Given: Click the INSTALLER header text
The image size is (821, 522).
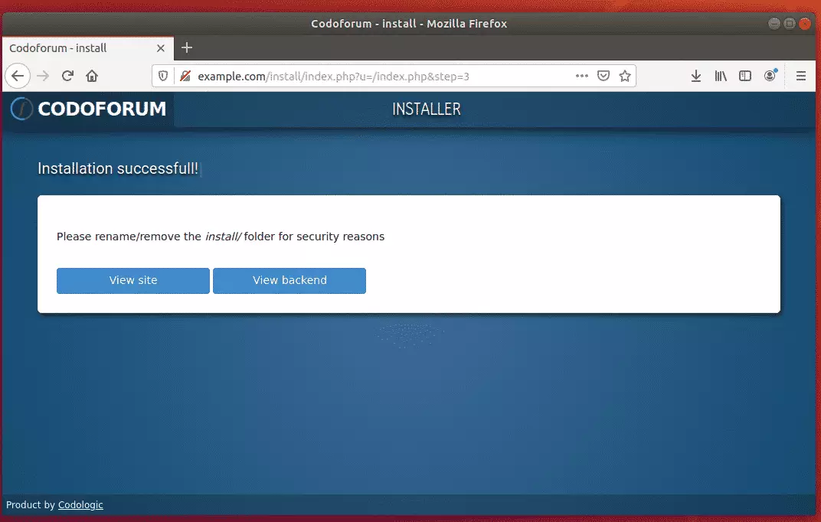Looking at the screenshot, I should coord(427,109).
